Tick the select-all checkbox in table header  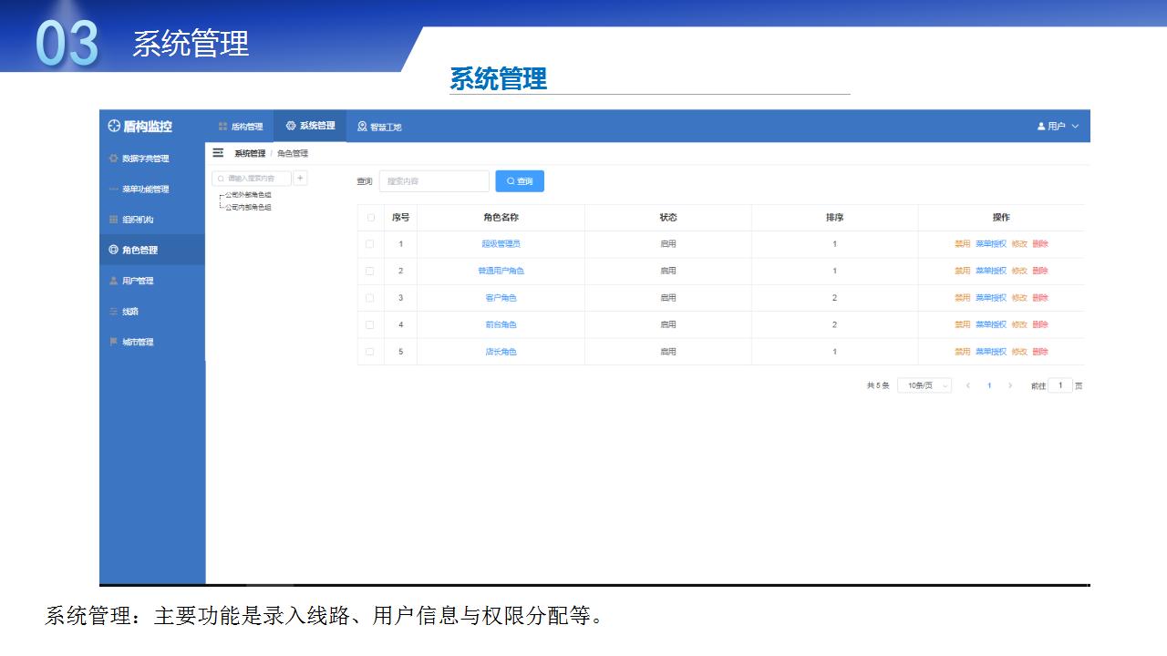tap(370, 218)
